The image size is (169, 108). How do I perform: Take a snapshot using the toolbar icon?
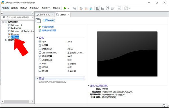[x=81, y=8]
